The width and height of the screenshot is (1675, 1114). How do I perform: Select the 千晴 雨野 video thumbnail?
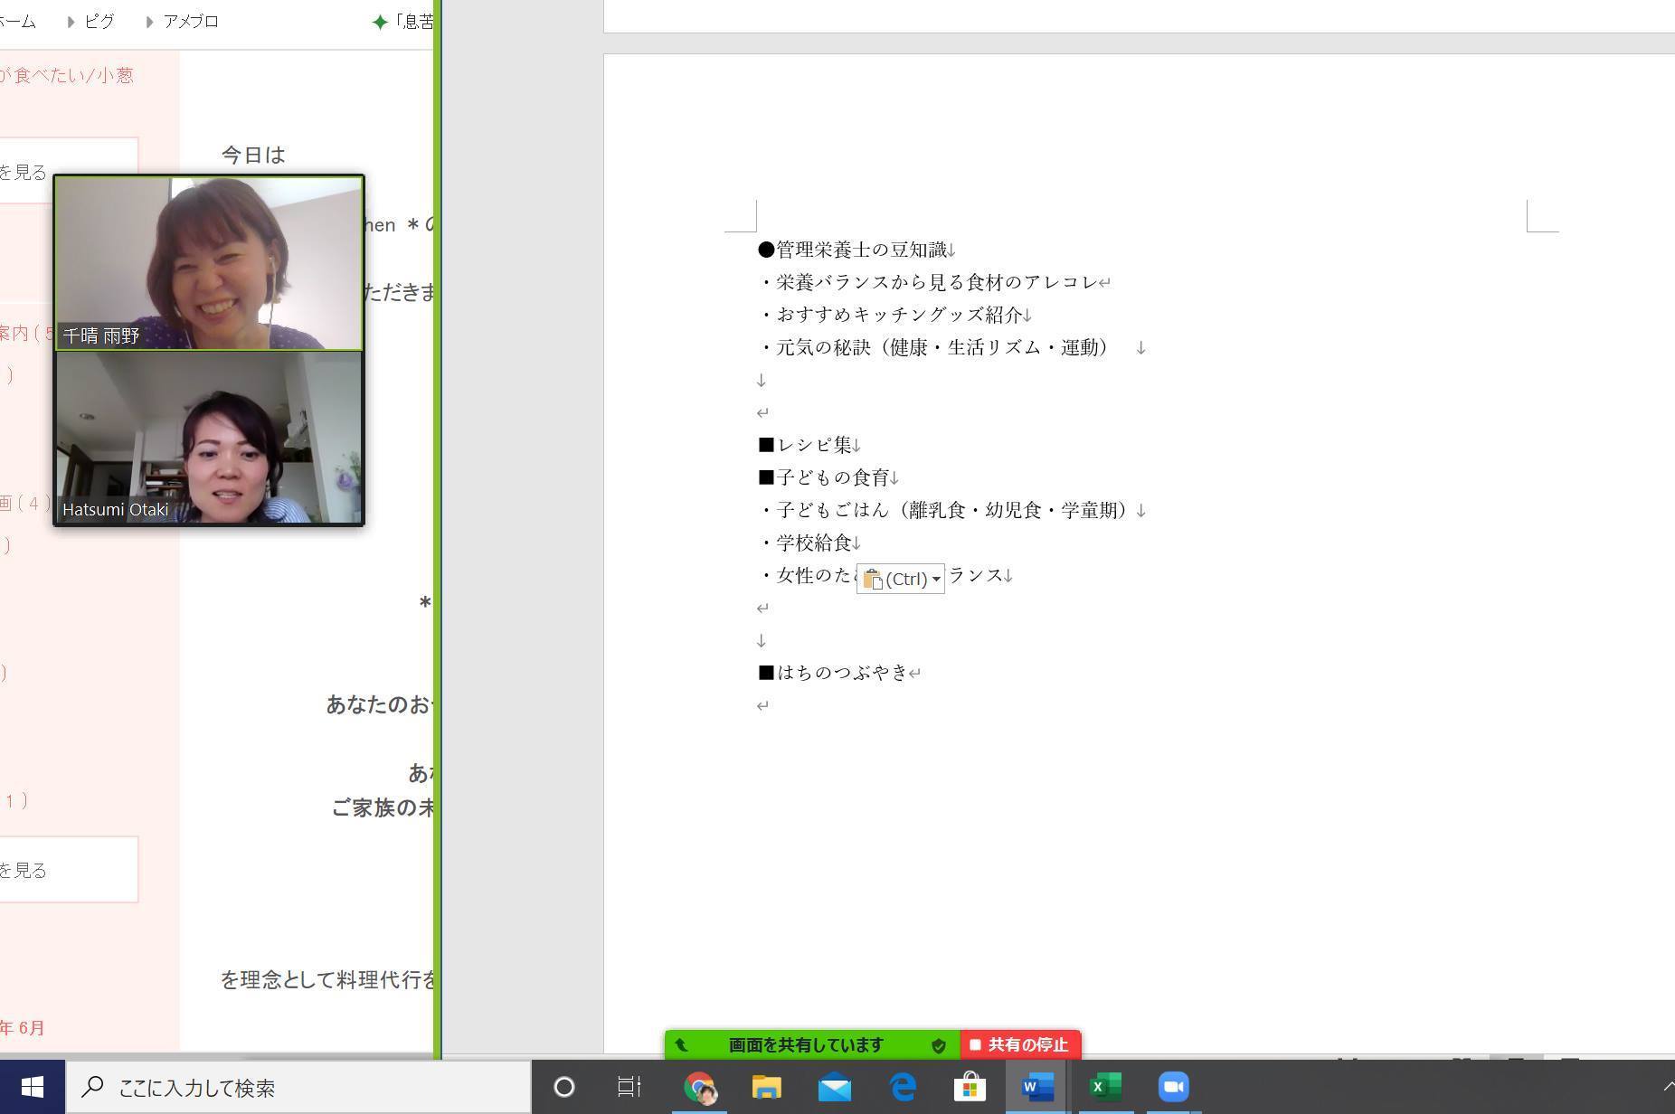(209, 262)
